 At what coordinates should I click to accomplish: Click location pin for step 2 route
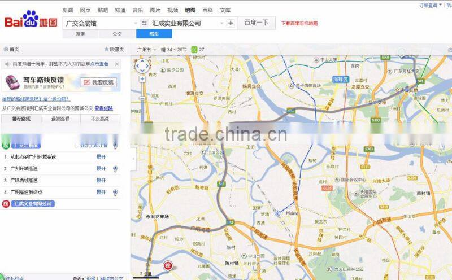[115, 168]
